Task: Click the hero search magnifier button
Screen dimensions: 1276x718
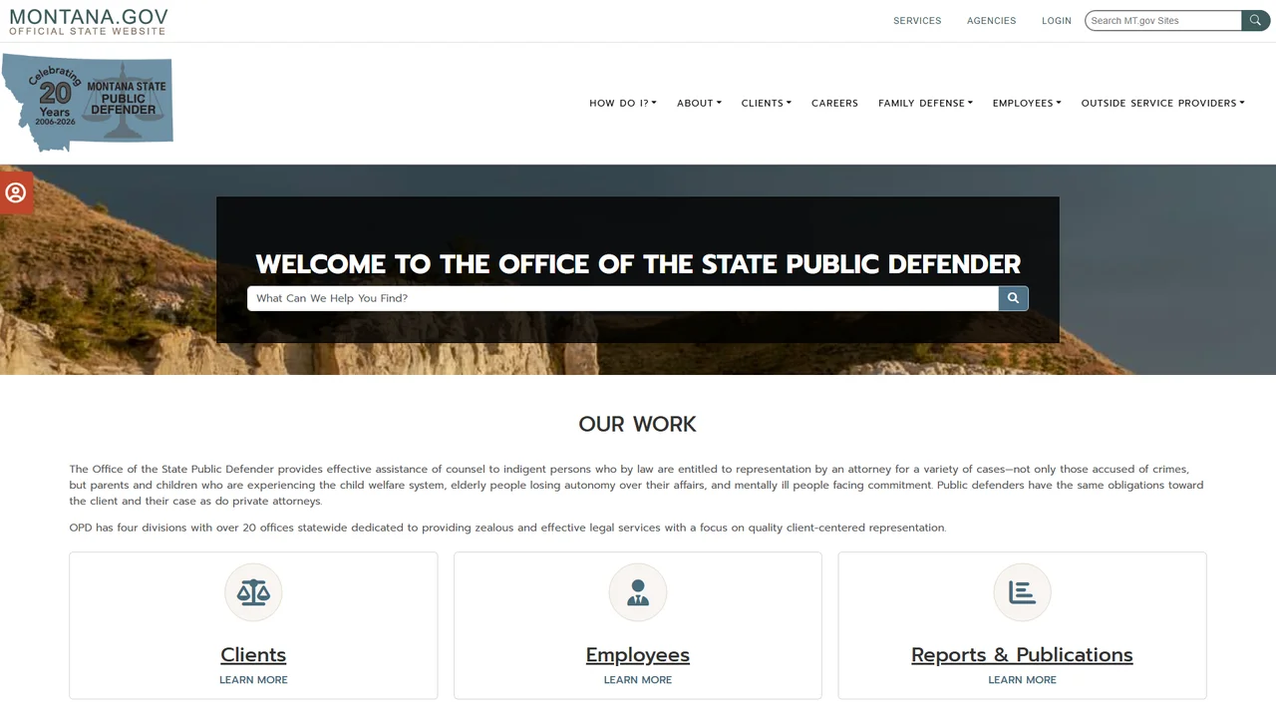Action: pyautogui.click(x=1013, y=298)
